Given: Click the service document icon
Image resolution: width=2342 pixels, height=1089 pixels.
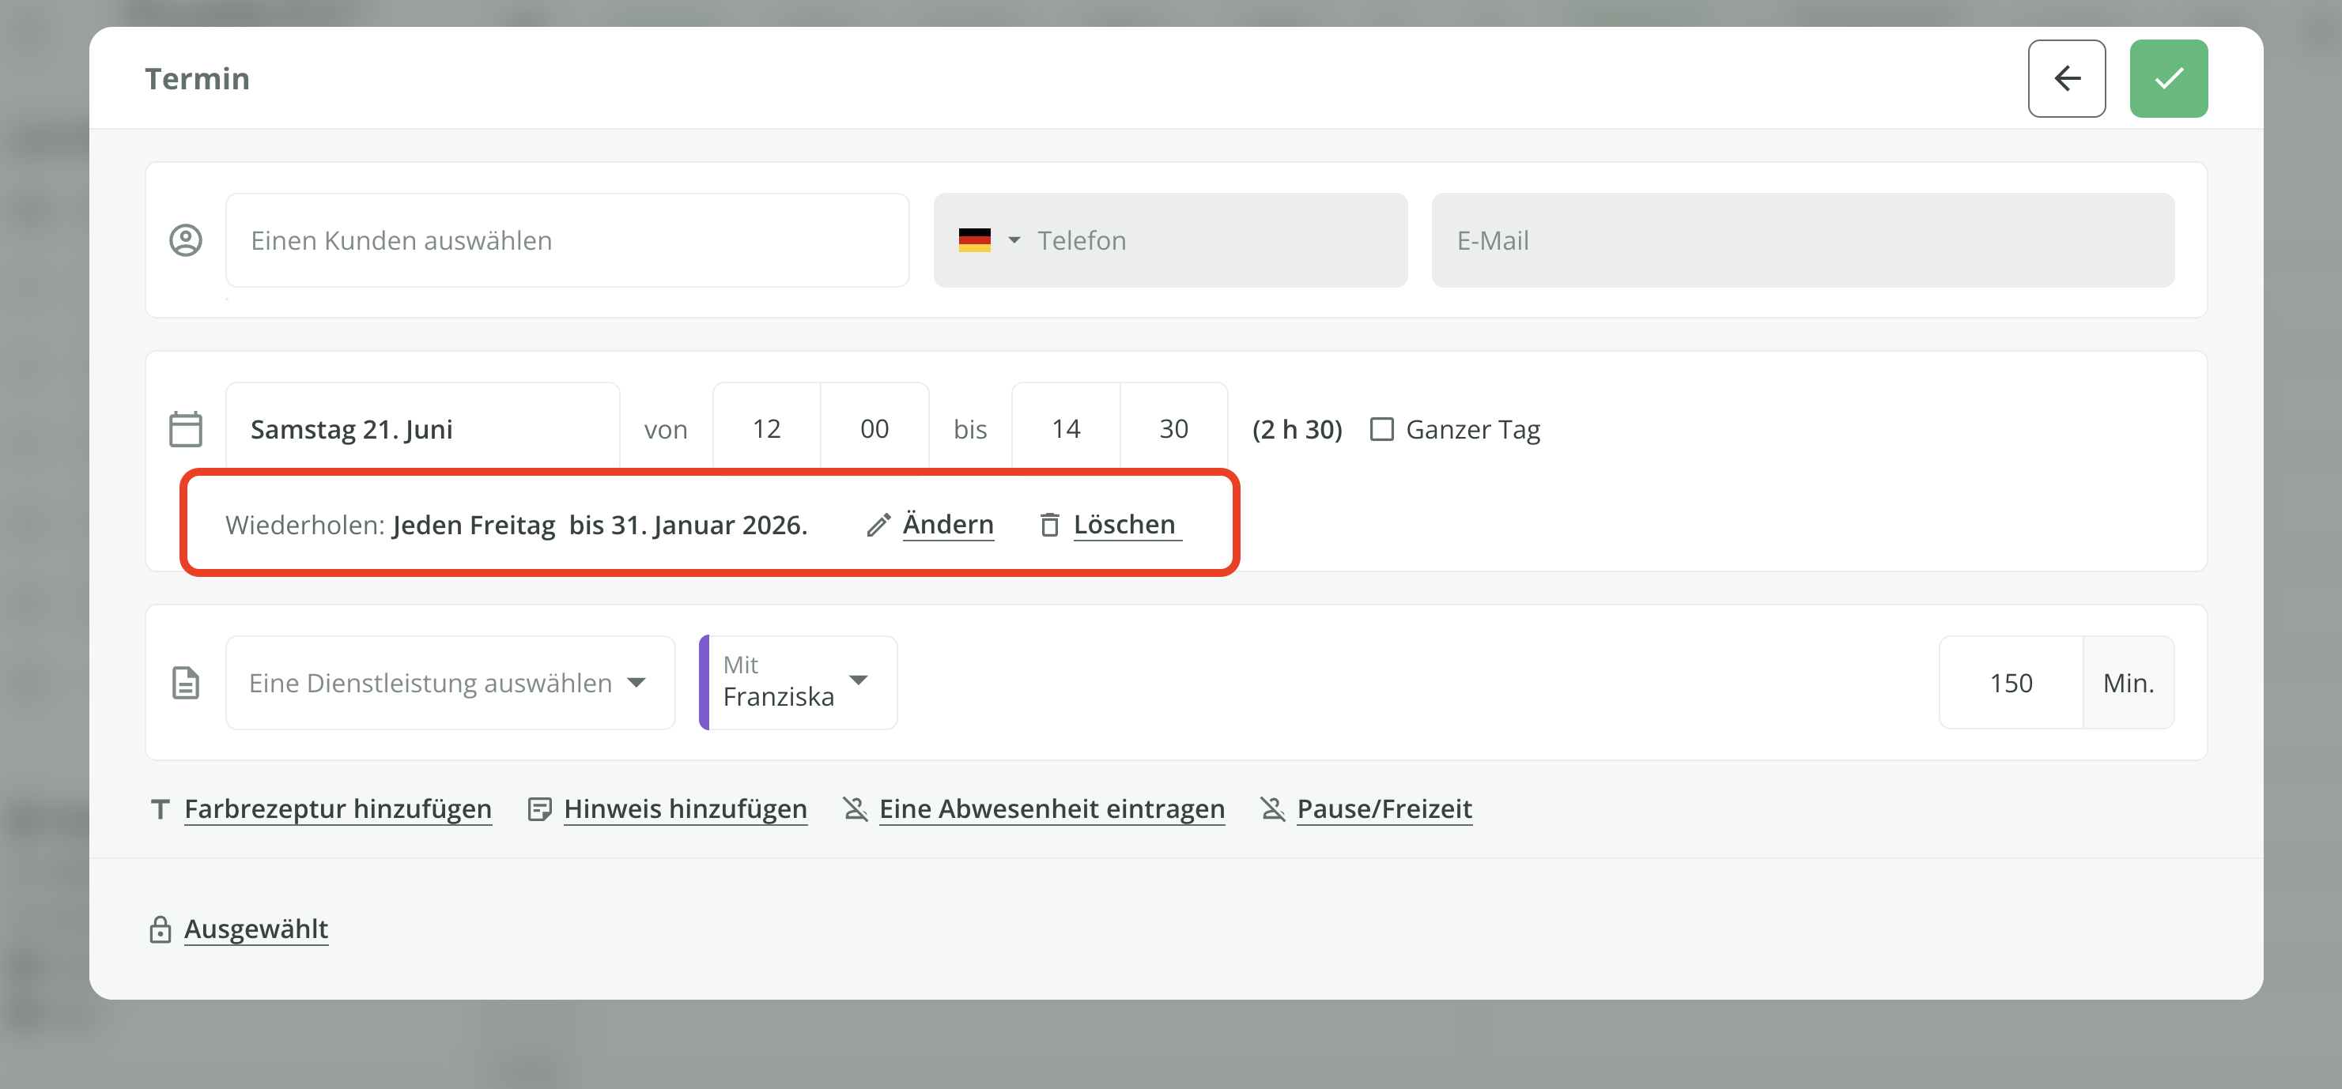Looking at the screenshot, I should coord(186,683).
